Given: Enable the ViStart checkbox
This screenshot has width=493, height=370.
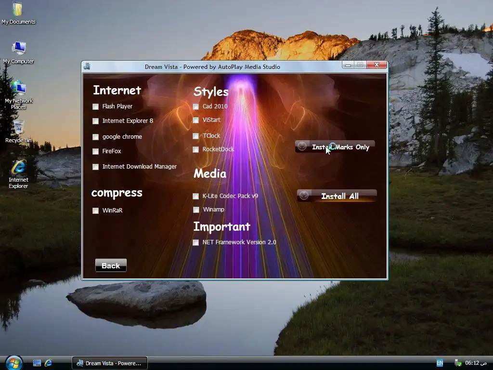Looking at the screenshot, I should (x=195, y=120).
